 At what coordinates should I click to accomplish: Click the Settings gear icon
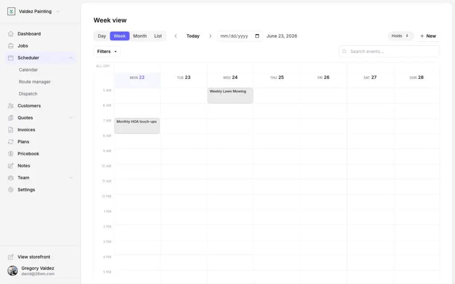click(11, 190)
